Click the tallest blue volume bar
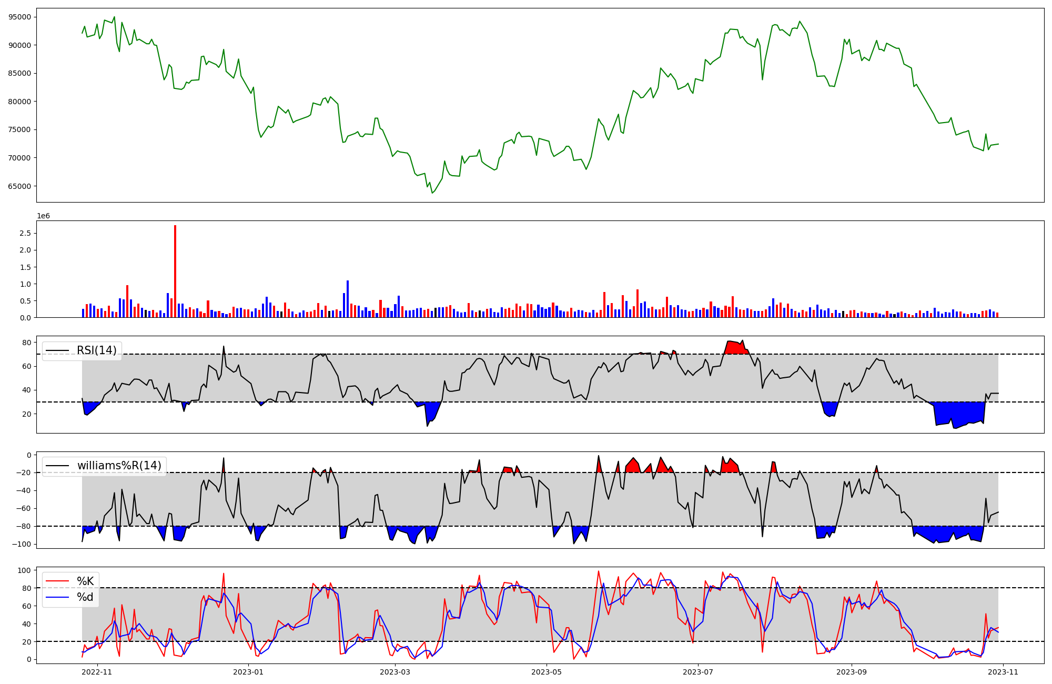1052x684 pixels. click(348, 299)
